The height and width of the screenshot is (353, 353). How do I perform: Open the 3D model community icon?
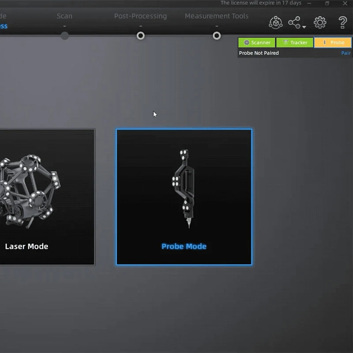(275, 23)
